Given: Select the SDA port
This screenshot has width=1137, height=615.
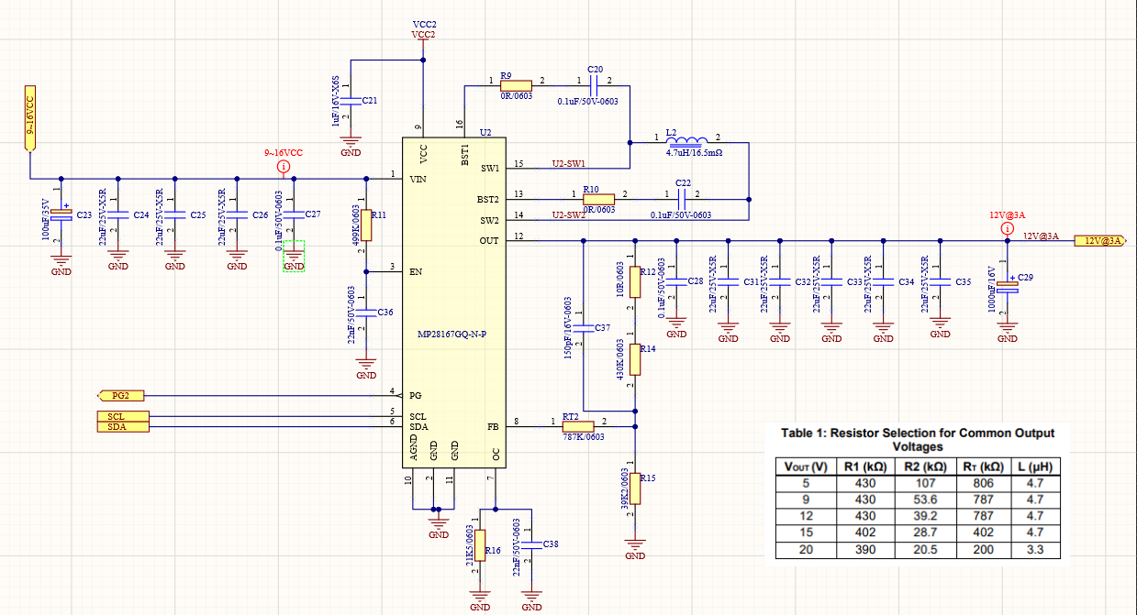Looking at the screenshot, I should pyautogui.click(x=122, y=427).
